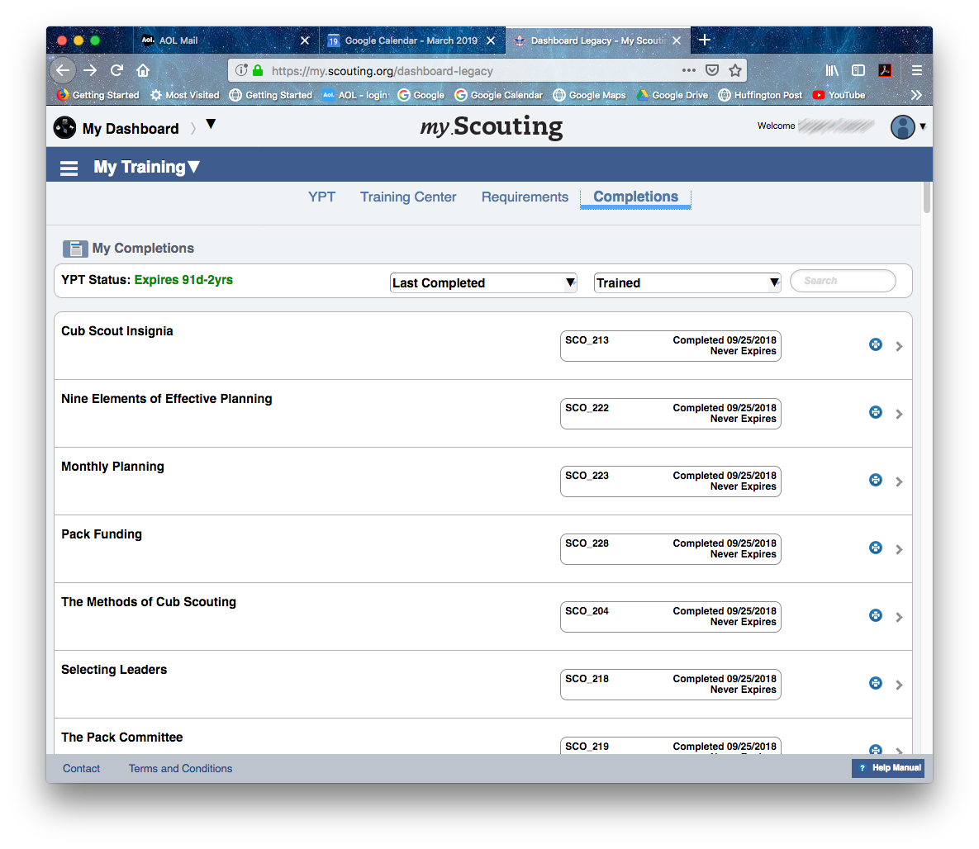Expand The Methods of Cub Scouting chevron
The image size is (979, 849).
899,617
